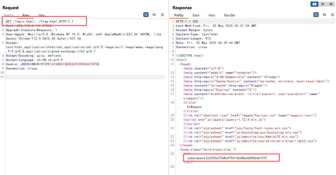Click the bootstrap.min.css stylesheet line
The width and height of the screenshot is (336, 175).
click(243, 133)
